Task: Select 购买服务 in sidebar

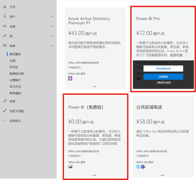Action: 15,54
